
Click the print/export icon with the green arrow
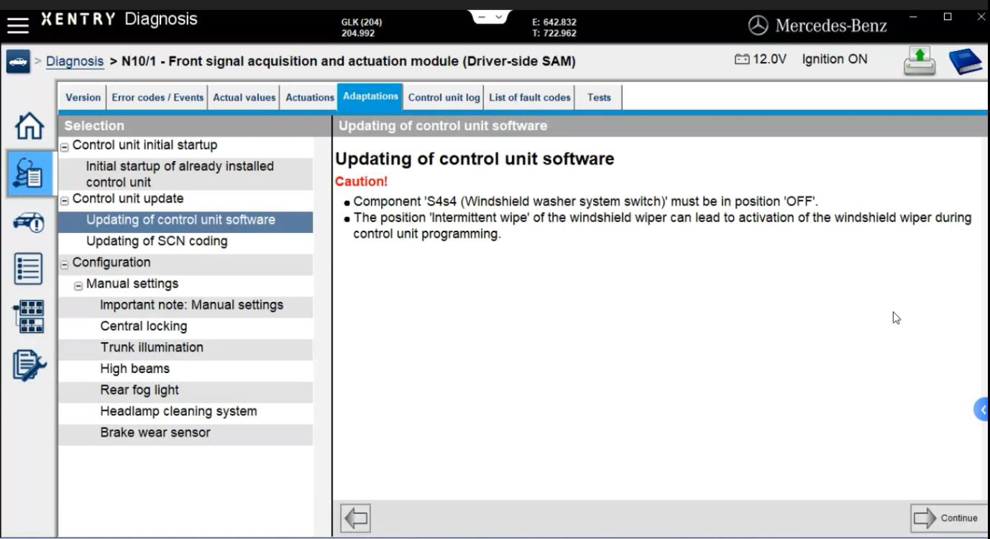pyautogui.click(x=920, y=61)
